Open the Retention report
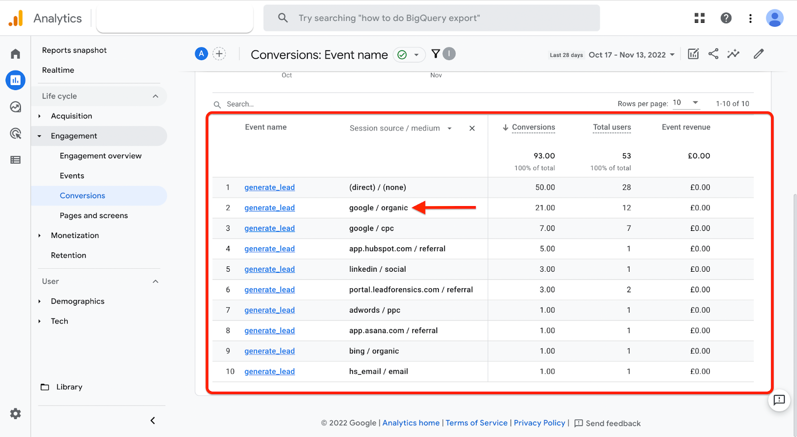This screenshot has height=437, width=797. pyautogui.click(x=68, y=255)
